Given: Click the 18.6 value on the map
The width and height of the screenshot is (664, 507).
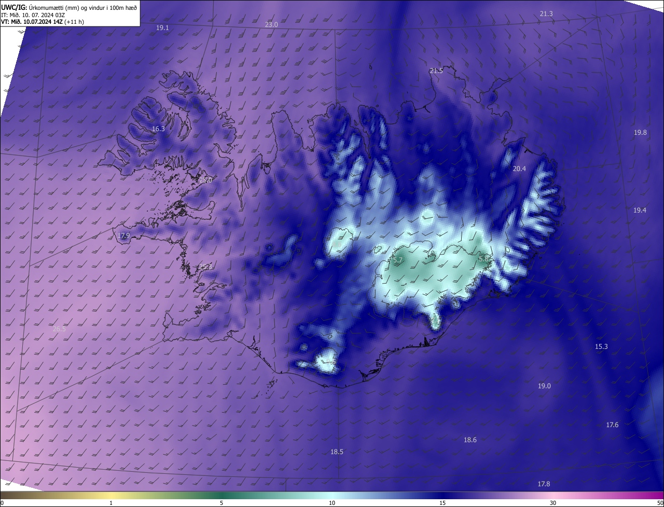Looking at the screenshot, I should coord(470,440).
